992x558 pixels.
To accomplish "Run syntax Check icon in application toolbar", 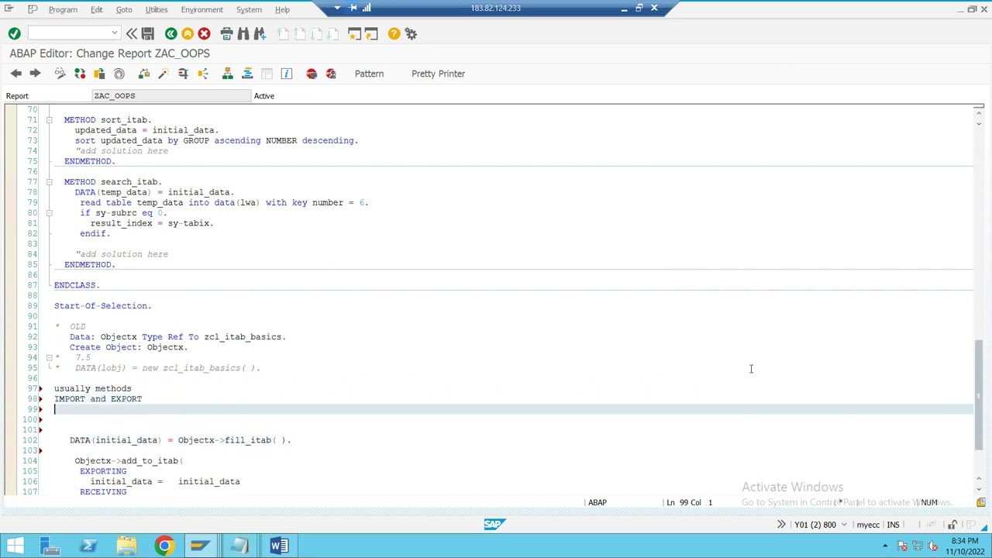I will point(143,74).
